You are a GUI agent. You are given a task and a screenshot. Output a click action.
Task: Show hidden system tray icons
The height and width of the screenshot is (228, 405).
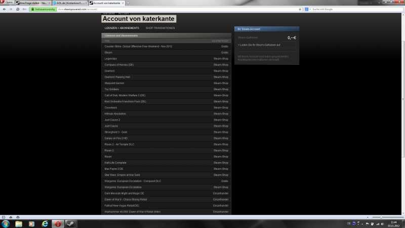pyautogui.click(x=362, y=224)
